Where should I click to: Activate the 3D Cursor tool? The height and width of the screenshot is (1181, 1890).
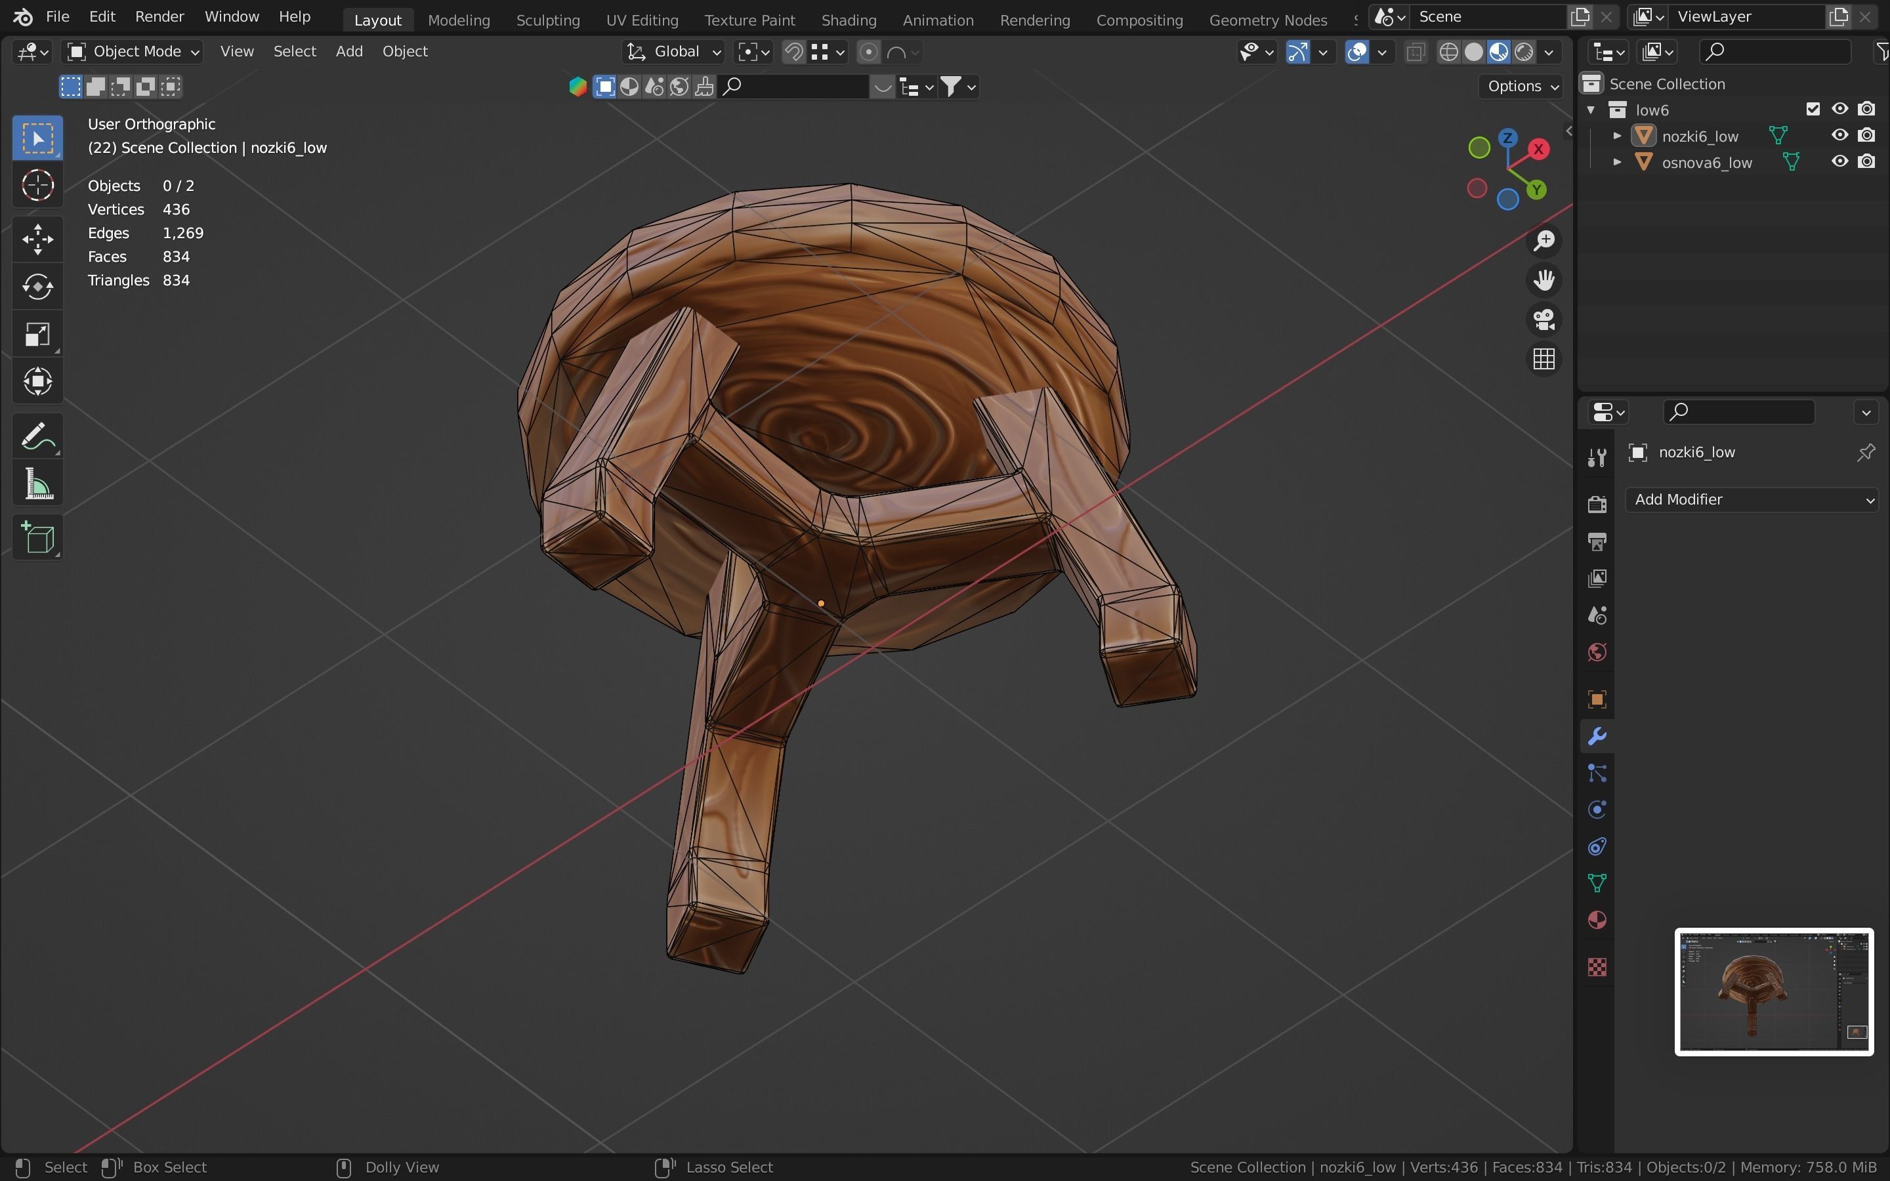coord(37,186)
